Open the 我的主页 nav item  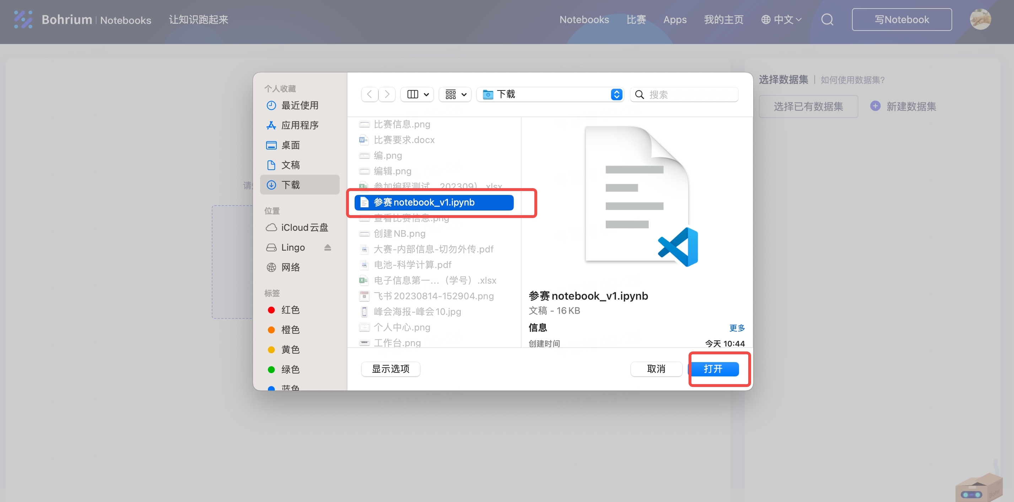pyautogui.click(x=723, y=19)
